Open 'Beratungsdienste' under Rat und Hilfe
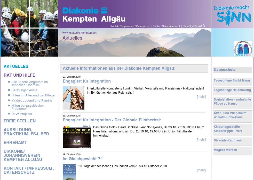Screen dimensions: 254x180 tap(24, 90)
